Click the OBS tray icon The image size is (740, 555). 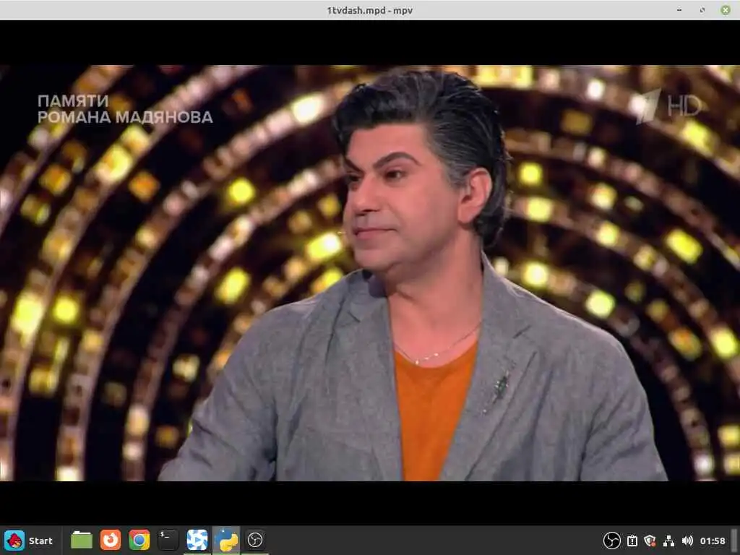(611, 541)
